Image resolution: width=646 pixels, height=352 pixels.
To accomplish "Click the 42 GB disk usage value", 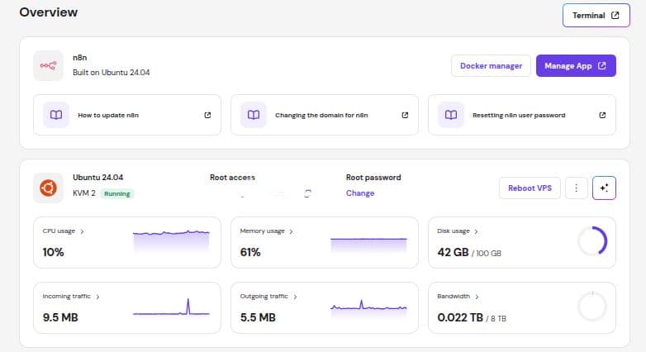I will 453,252.
